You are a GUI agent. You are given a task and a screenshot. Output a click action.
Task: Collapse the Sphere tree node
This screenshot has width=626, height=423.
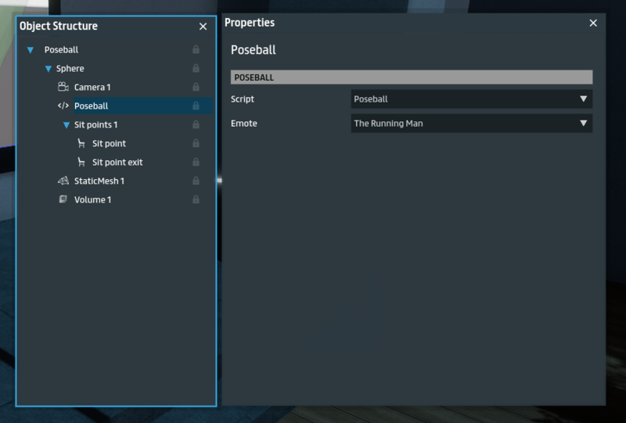[48, 69]
